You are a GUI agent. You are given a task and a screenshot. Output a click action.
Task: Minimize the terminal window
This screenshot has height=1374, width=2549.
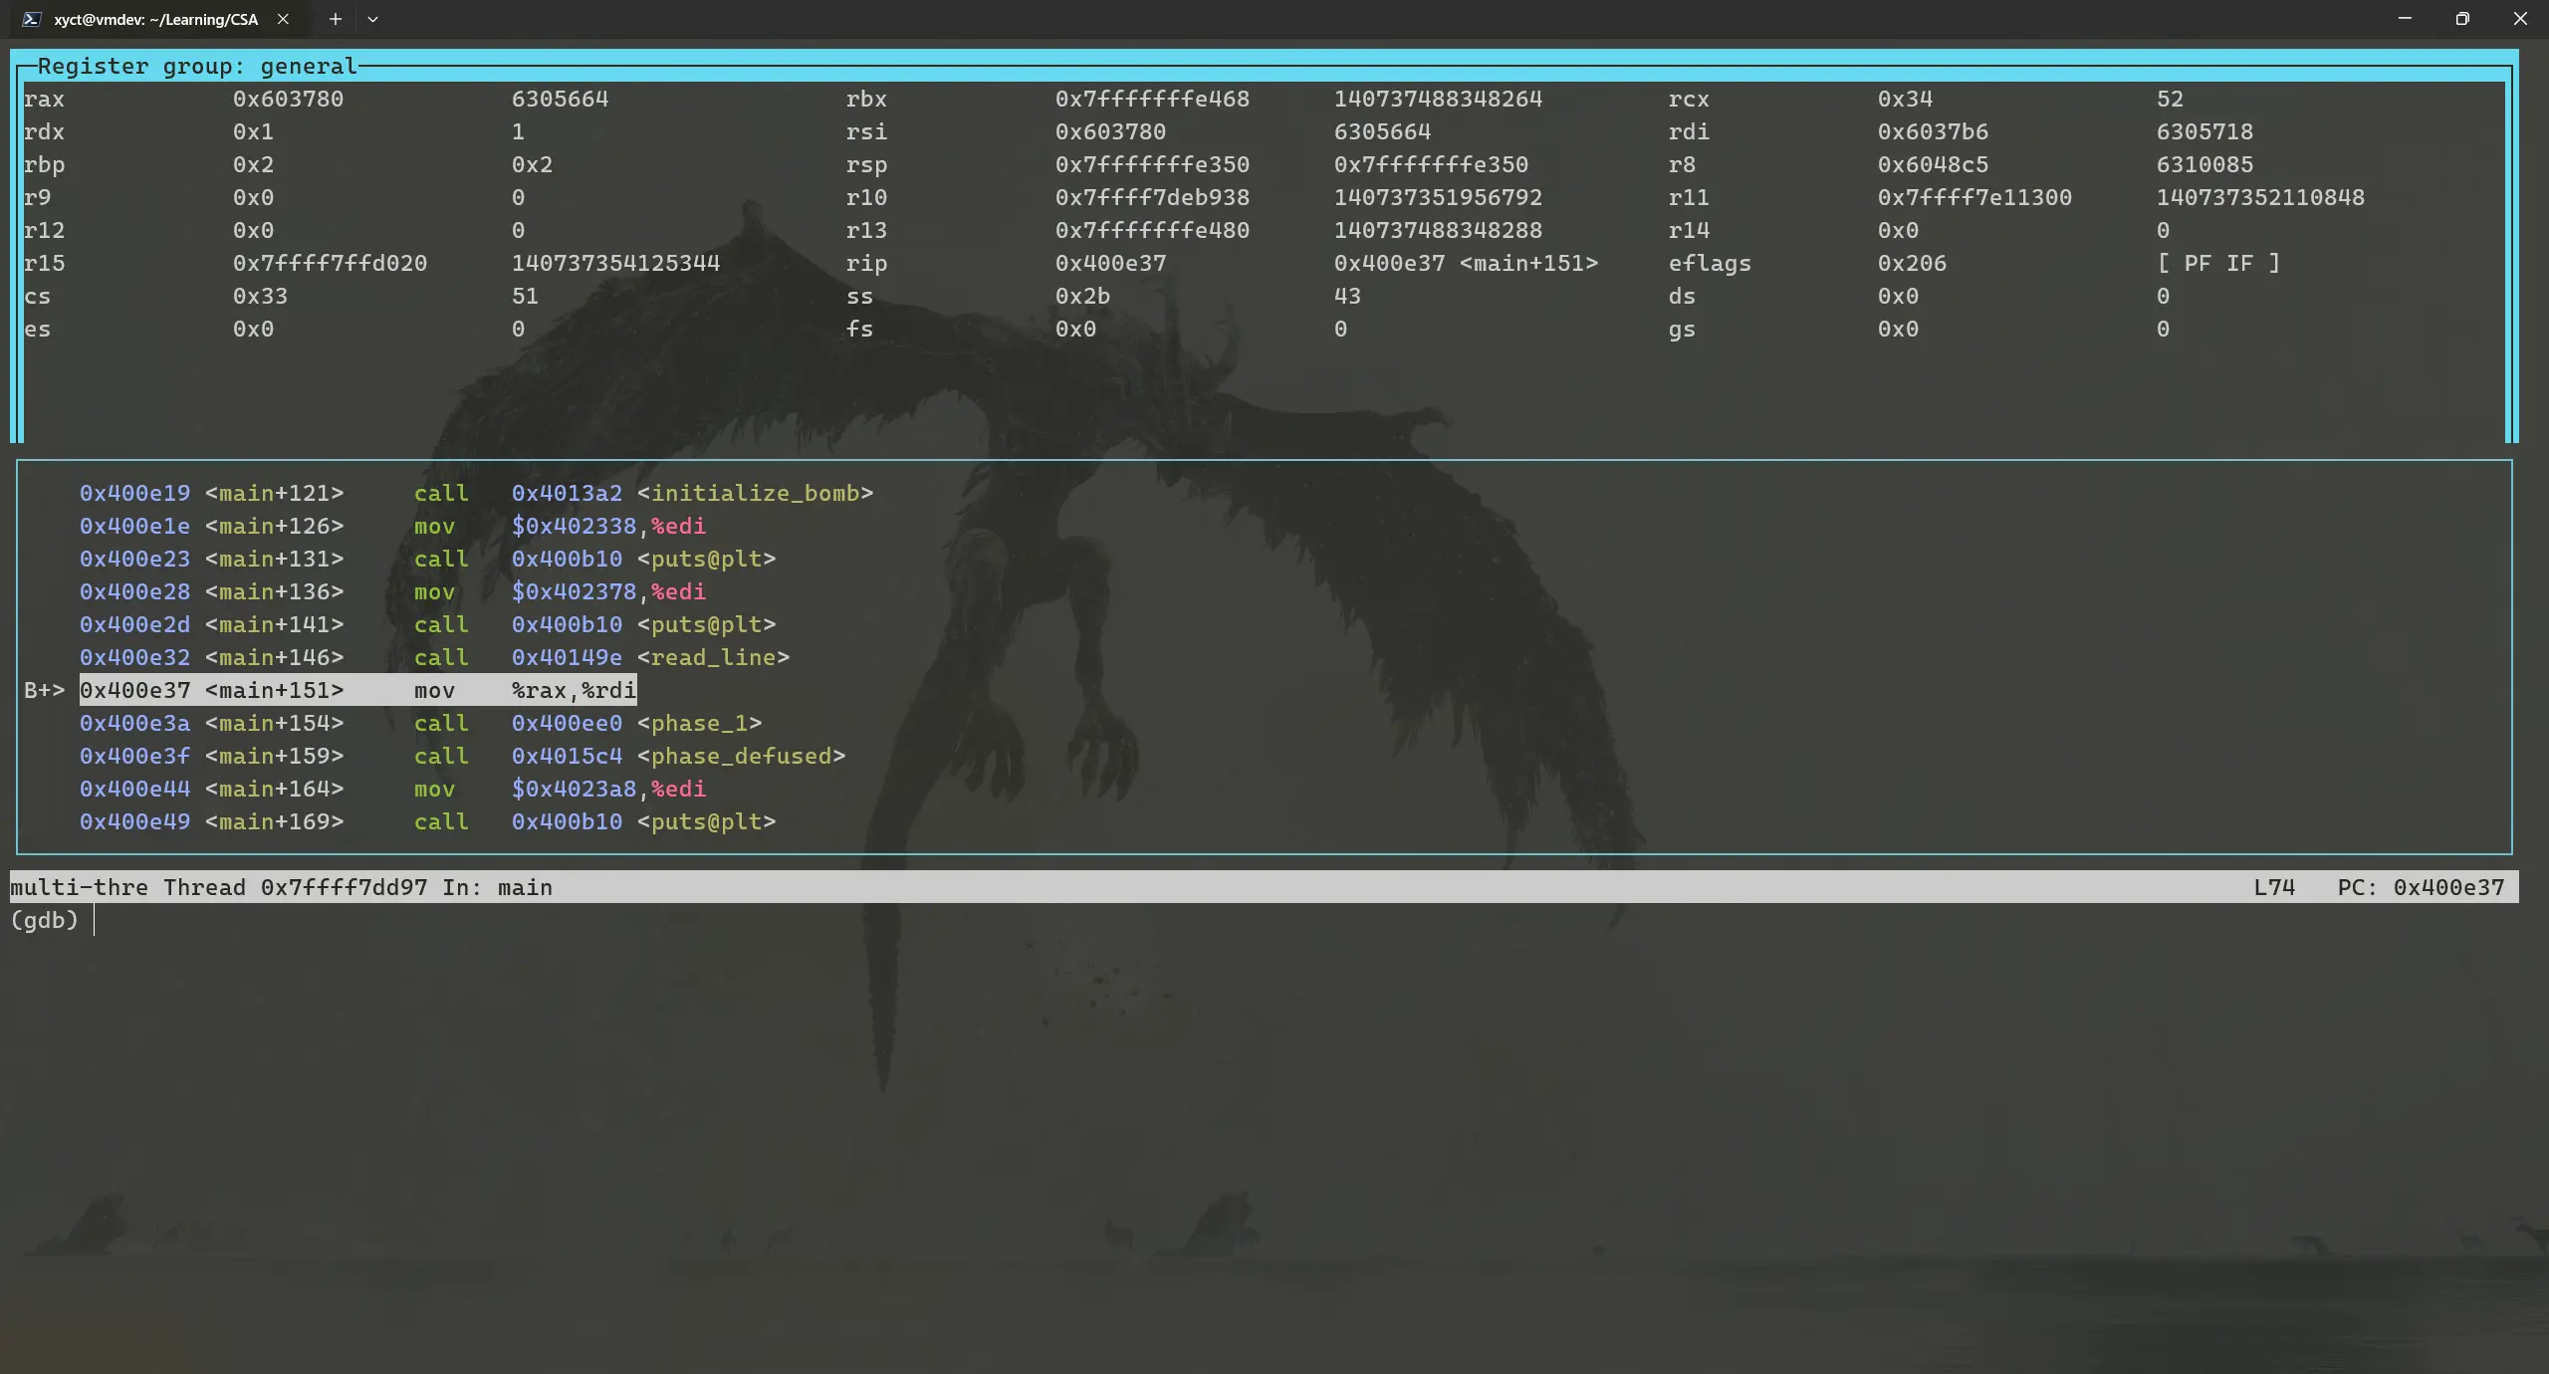2405,19
